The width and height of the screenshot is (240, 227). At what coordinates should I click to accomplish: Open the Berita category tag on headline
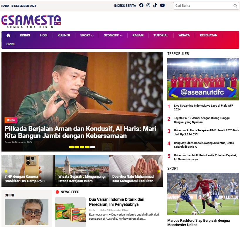[11, 120]
